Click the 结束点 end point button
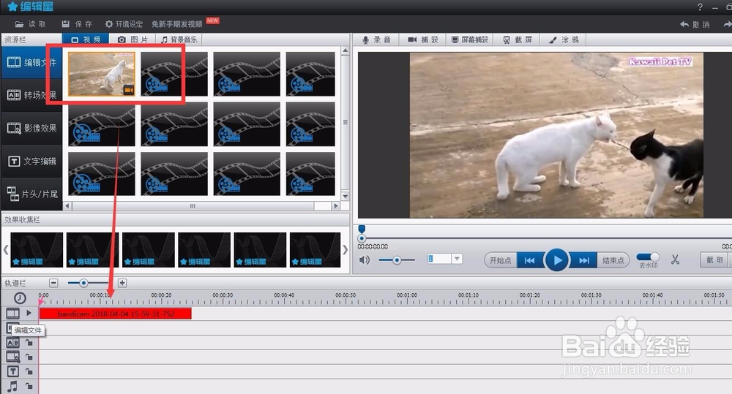This screenshot has width=732, height=394. click(613, 260)
